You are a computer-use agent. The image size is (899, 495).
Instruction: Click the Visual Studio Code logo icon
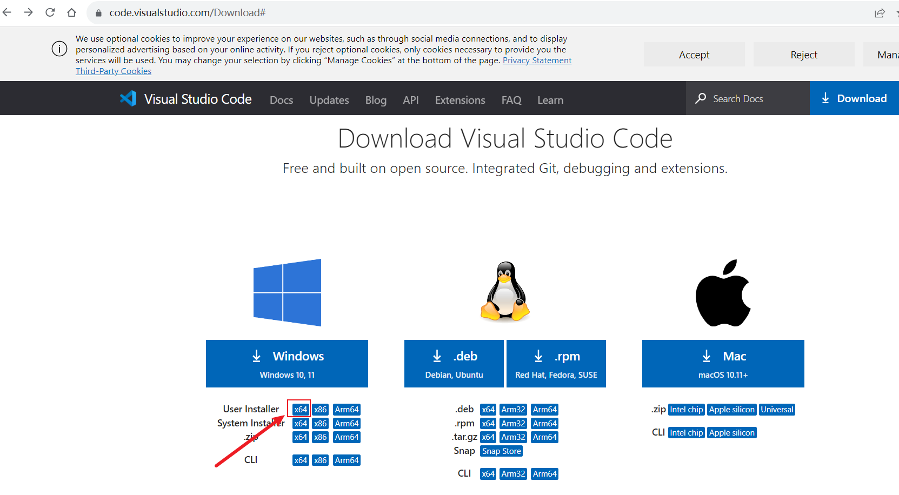[x=128, y=98]
